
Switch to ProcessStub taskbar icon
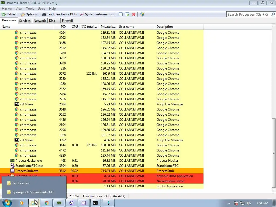click(x=84, y=203)
